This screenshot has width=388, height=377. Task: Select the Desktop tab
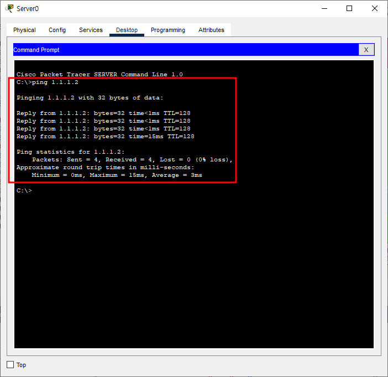click(x=127, y=30)
